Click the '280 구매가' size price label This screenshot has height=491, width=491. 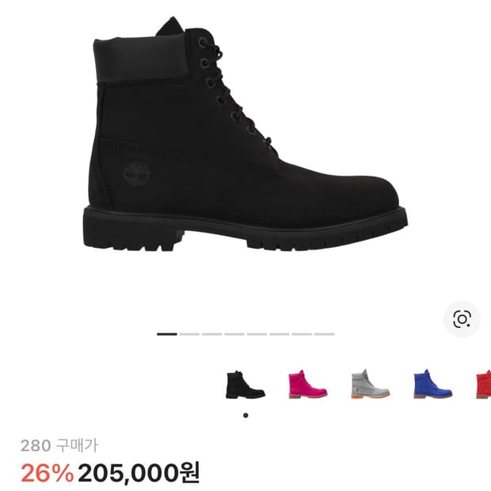(x=59, y=445)
